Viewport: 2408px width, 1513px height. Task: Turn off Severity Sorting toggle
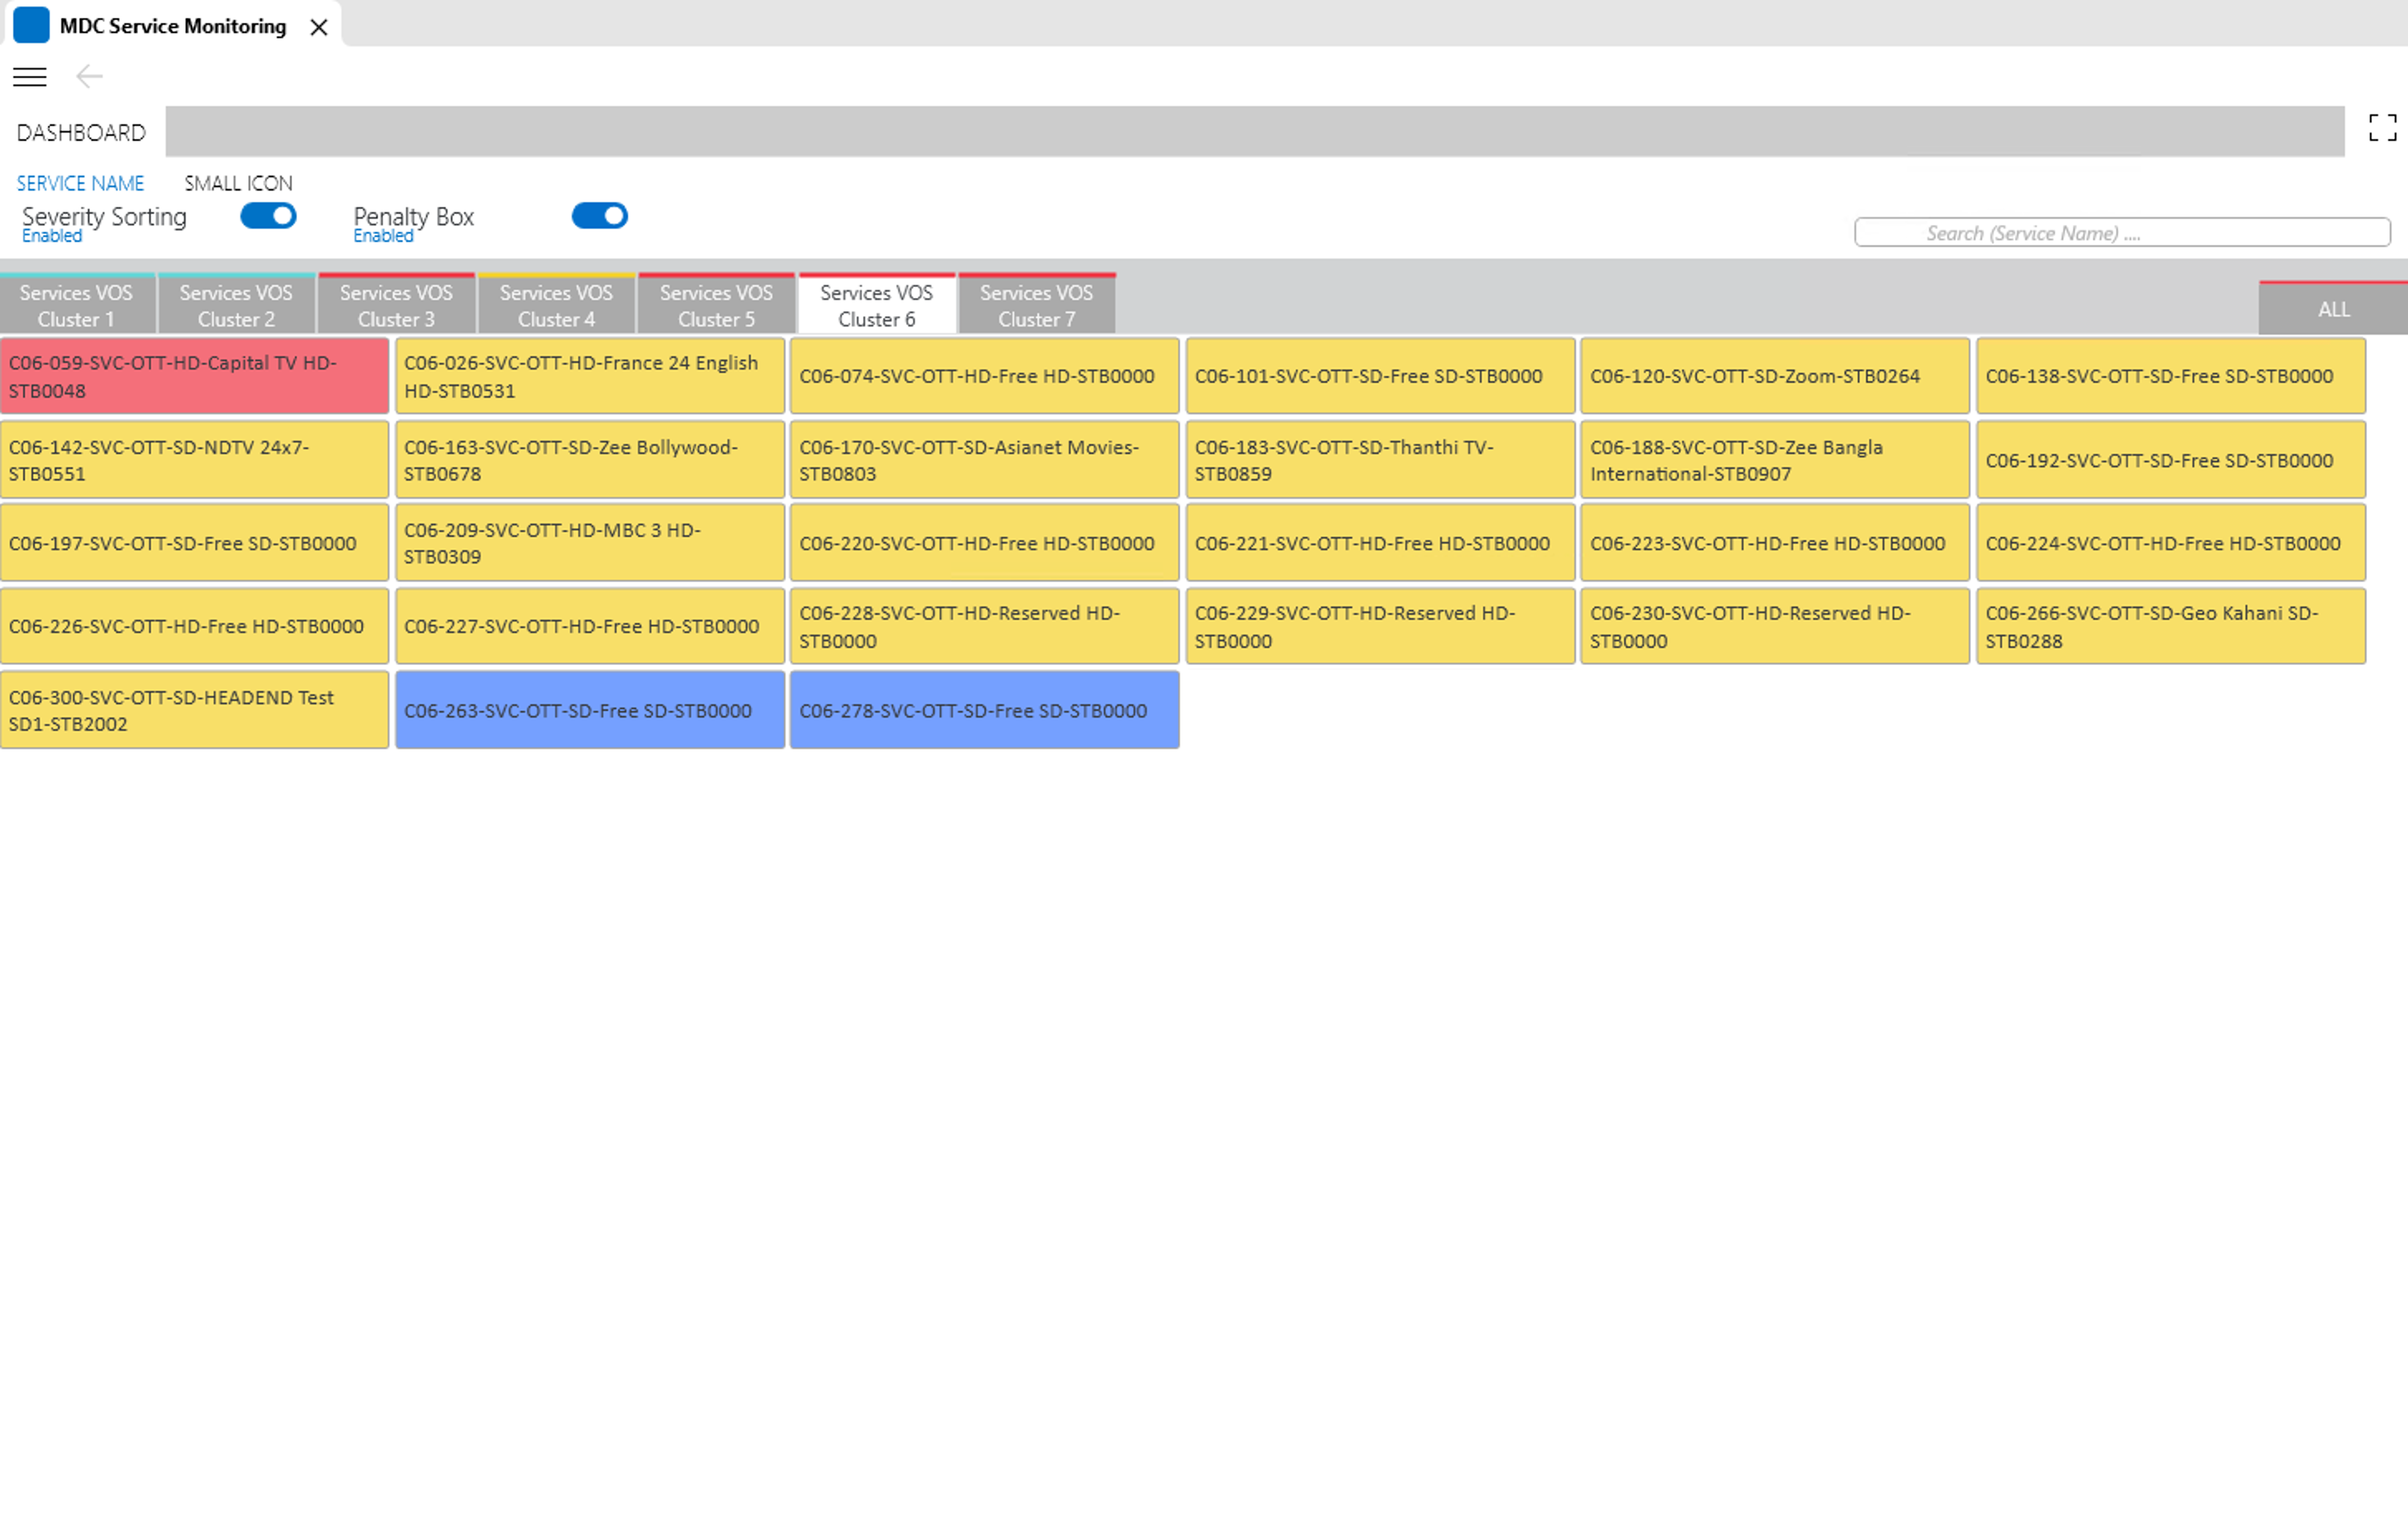(268, 216)
